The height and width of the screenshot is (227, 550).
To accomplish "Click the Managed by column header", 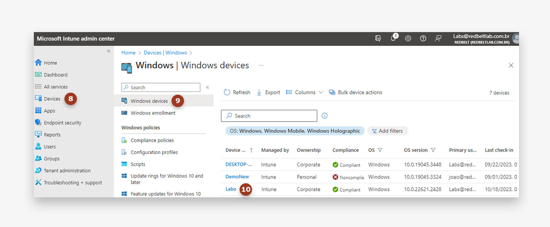I will coord(275,150).
